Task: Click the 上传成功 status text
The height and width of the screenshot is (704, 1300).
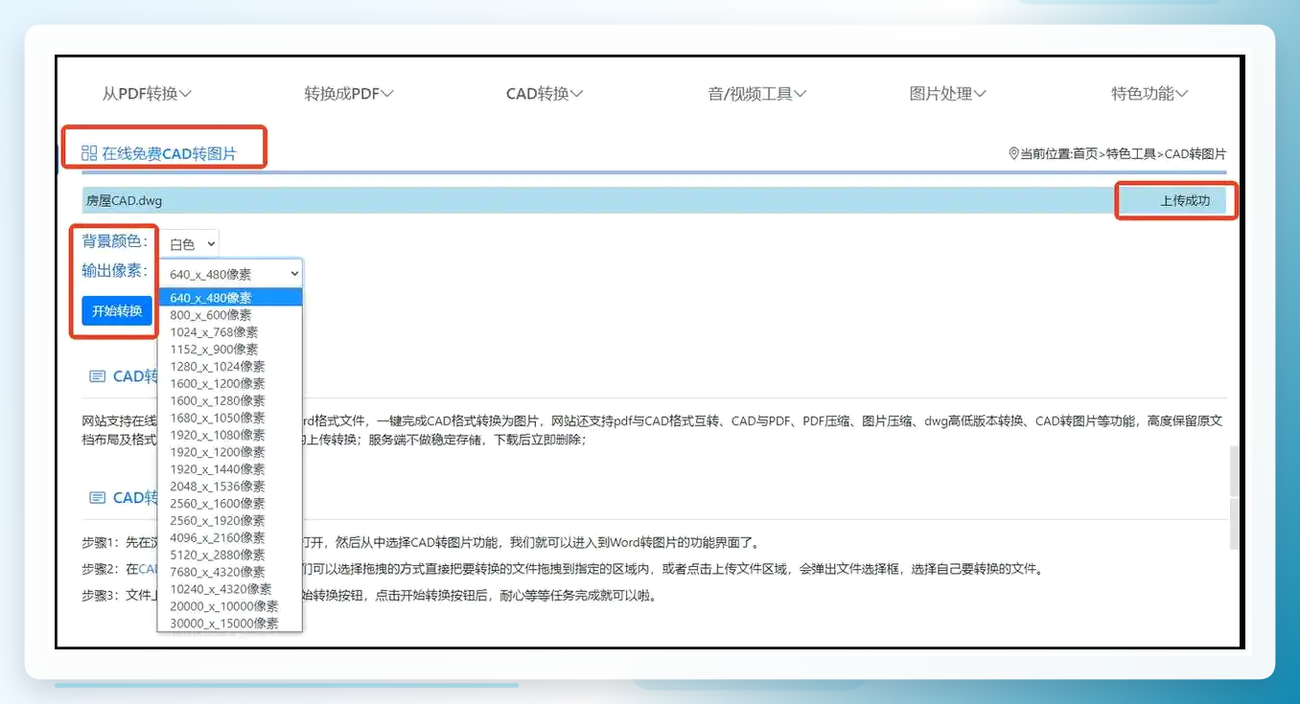Action: (x=1185, y=201)
